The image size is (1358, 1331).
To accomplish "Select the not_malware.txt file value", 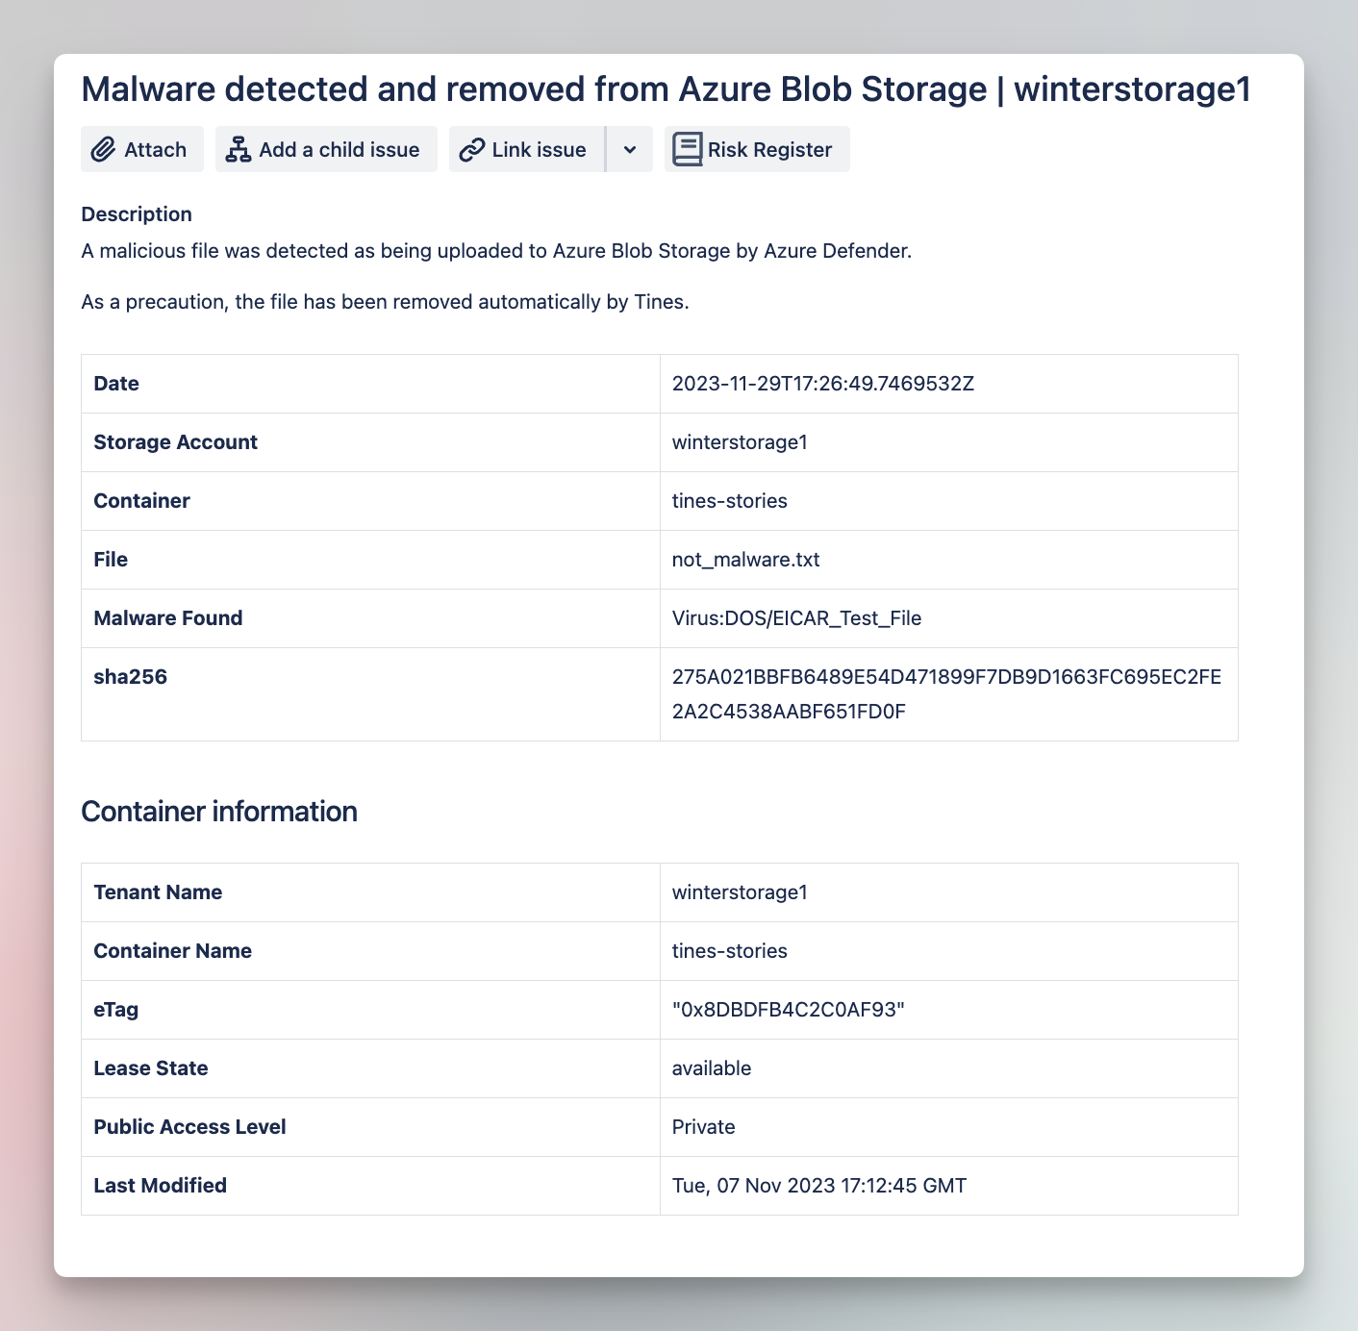I will pyautogui.click(x=745, y=560).
